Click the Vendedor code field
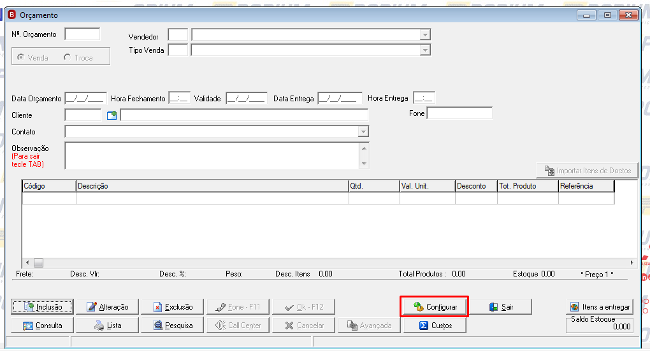Image resolution: width=650 pixels, height=351 pixels. click(178, 35)
